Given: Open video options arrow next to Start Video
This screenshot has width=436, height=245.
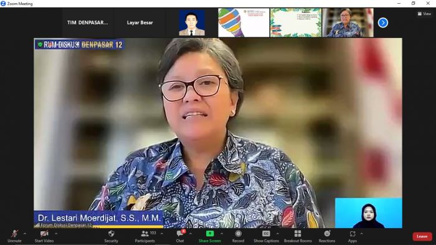Looking at the screenshot, I should pyautogui.click(x=56, y=234).
